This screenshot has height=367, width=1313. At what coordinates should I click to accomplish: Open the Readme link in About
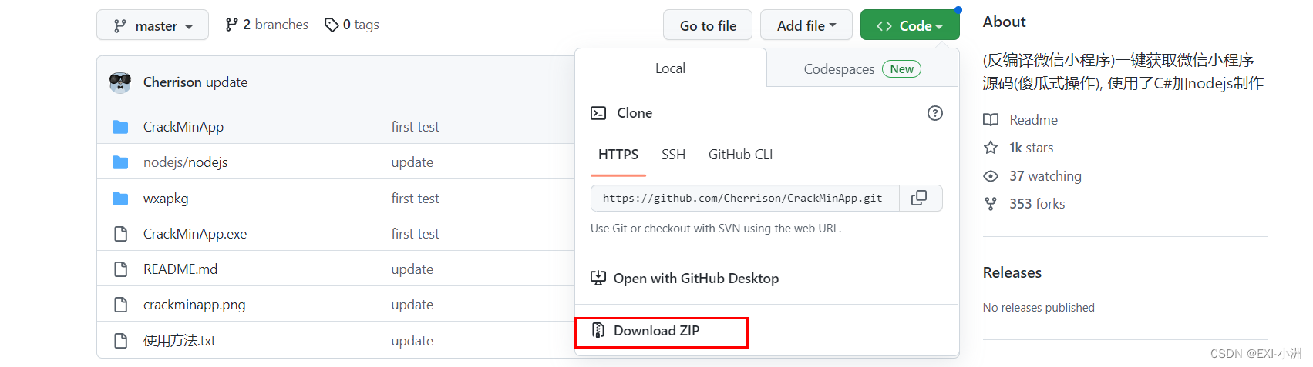click(x=1033, y=120)
